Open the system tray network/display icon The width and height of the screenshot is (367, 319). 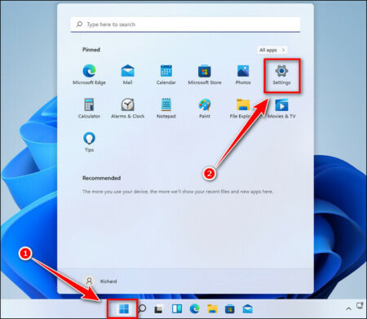[x=360, y=306]
